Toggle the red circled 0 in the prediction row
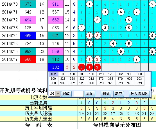This screenshot has height=129, width=156. (82, 67)
